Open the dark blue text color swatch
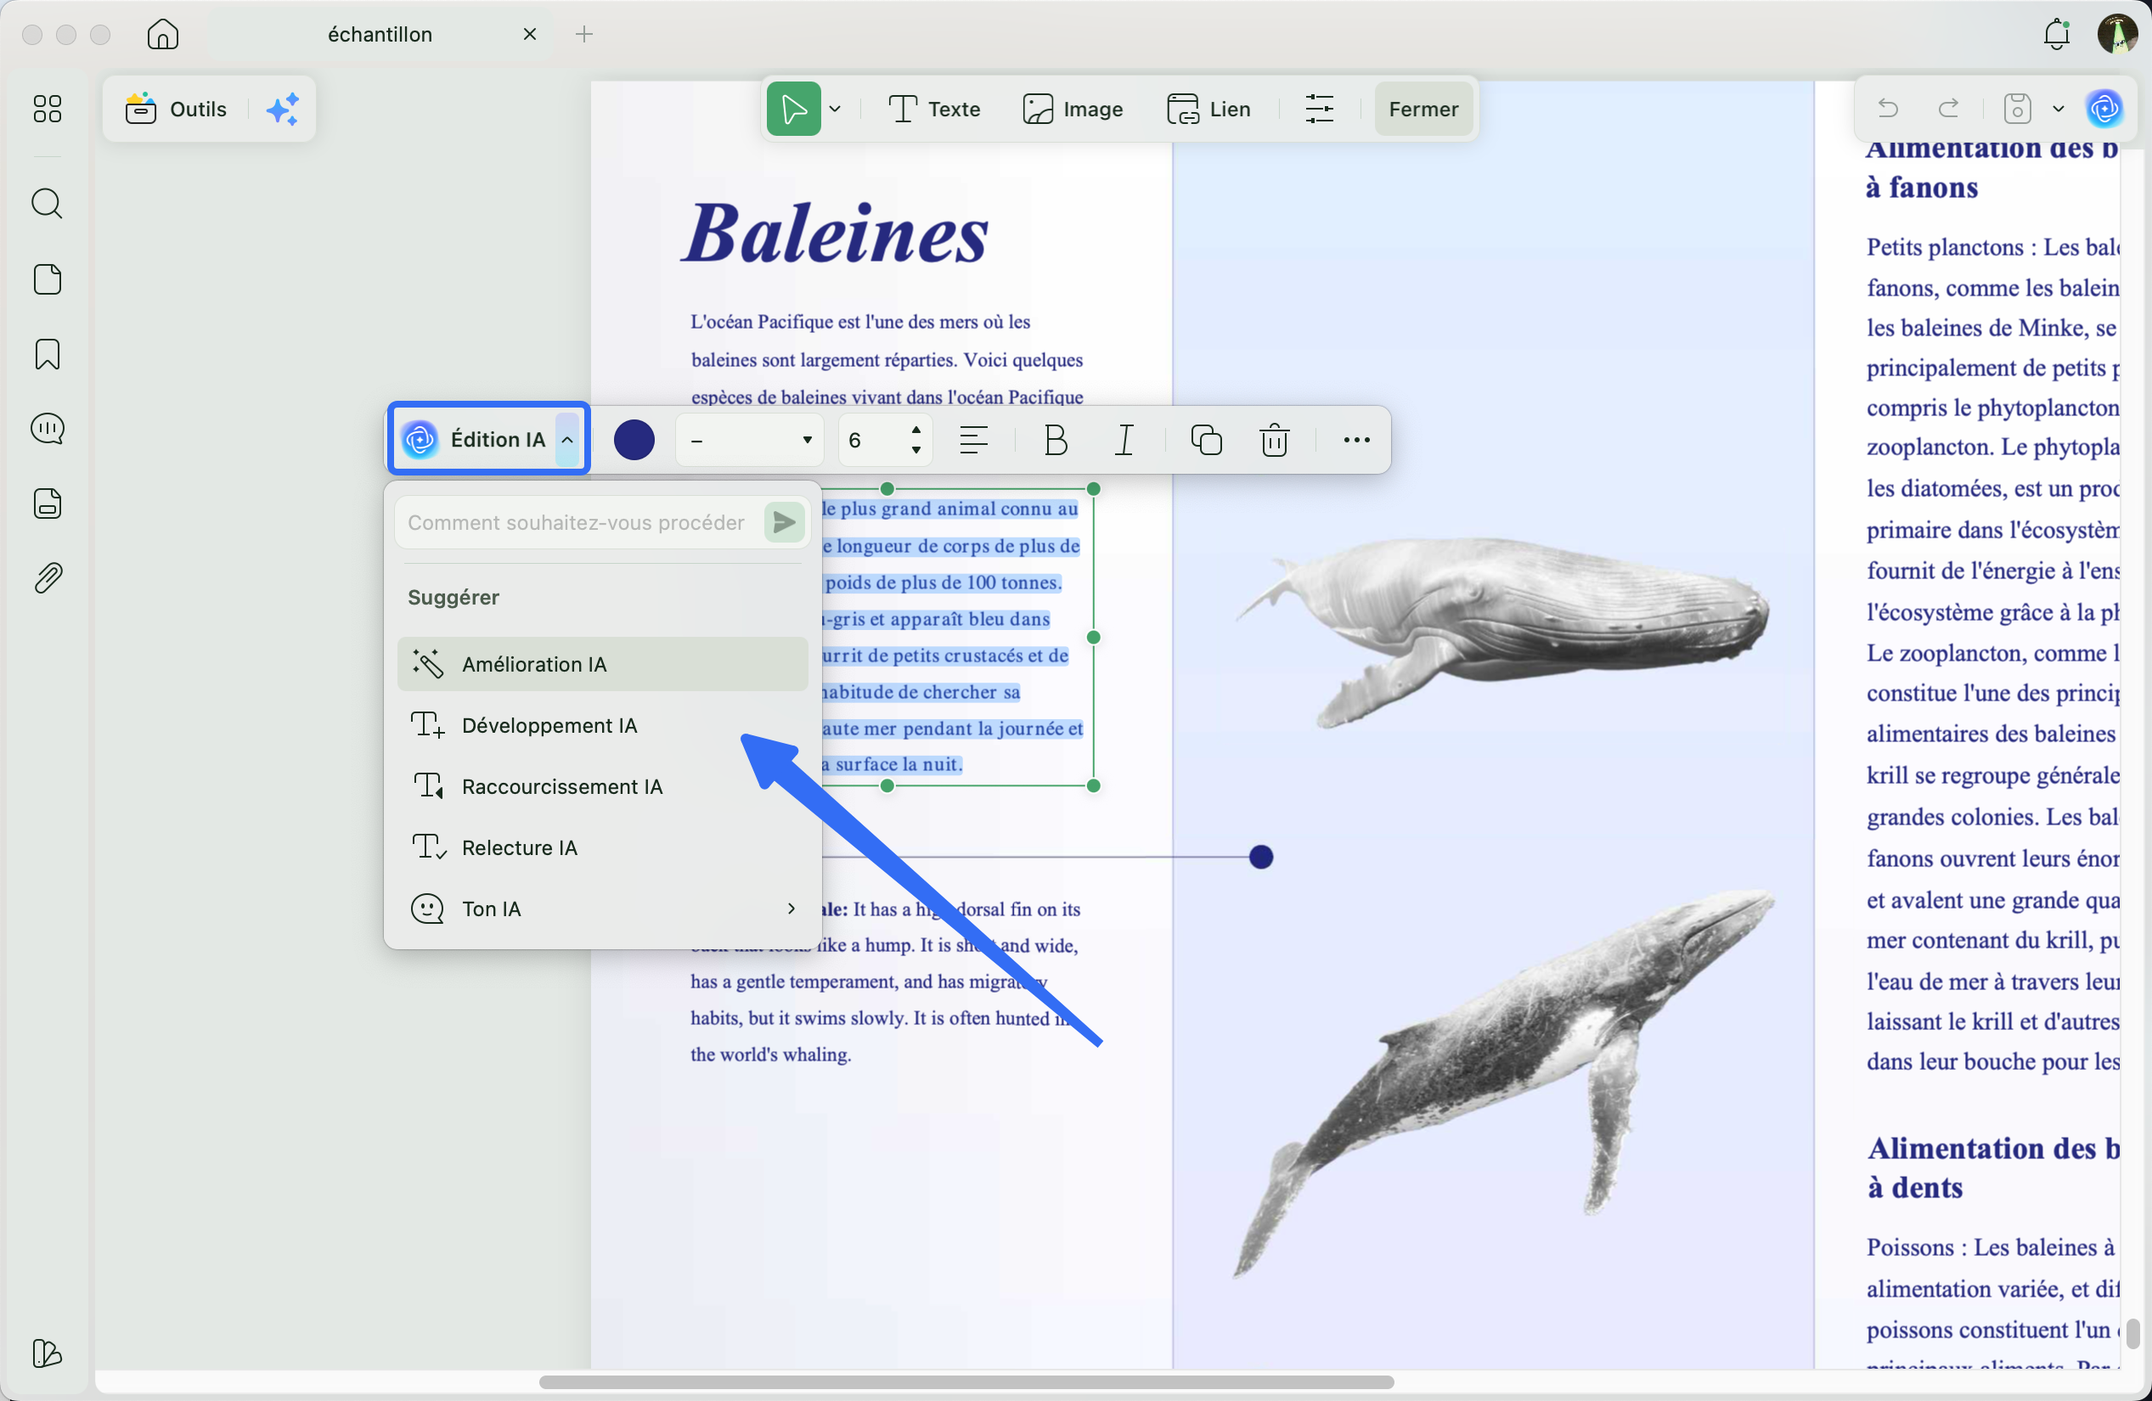The height and width of the screenshot is (1401, 2152). tap(634, 440)
